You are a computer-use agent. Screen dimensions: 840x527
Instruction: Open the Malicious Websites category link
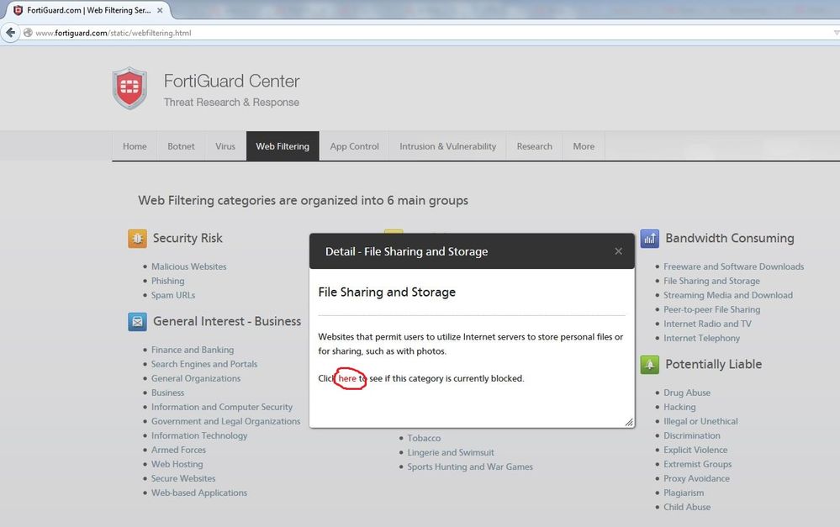coord(188,266)
